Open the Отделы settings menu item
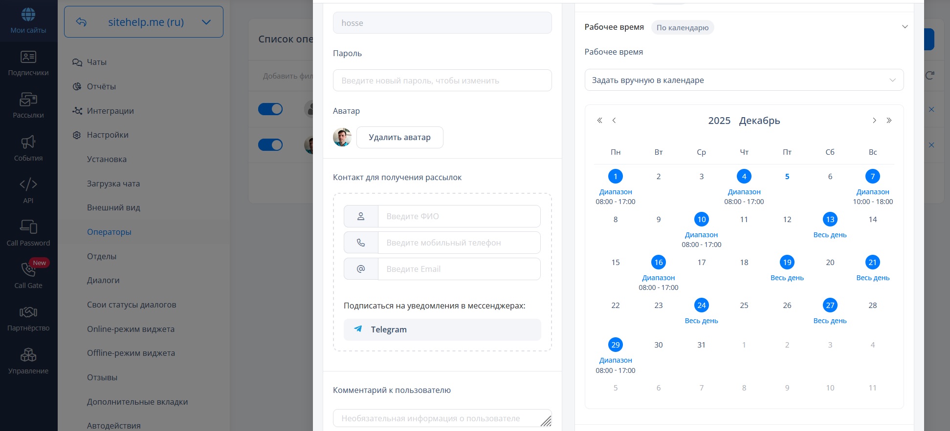Screen dimensions: 950x431 pos(102,256)
